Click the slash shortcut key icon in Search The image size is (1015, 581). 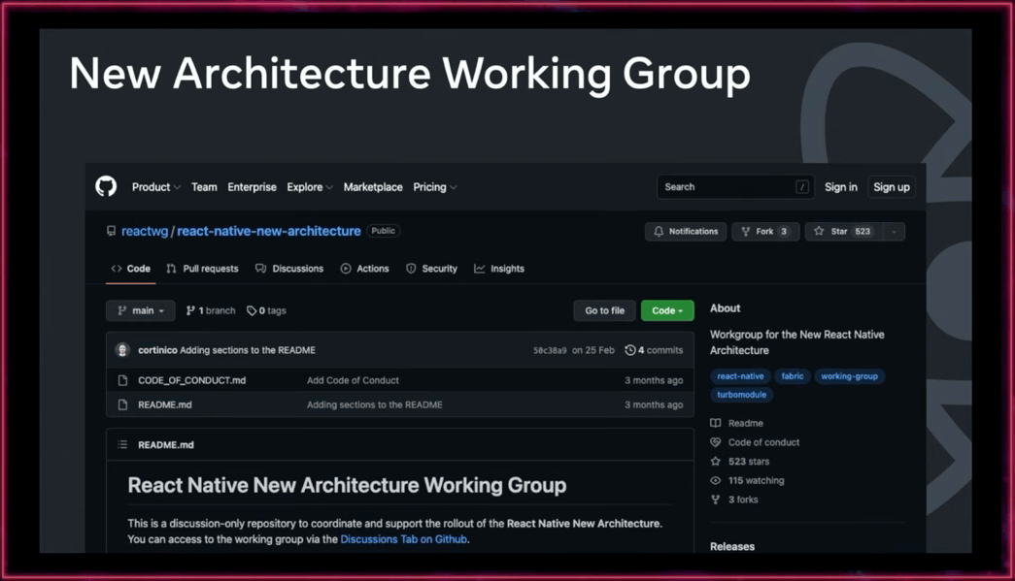point(802,187)
